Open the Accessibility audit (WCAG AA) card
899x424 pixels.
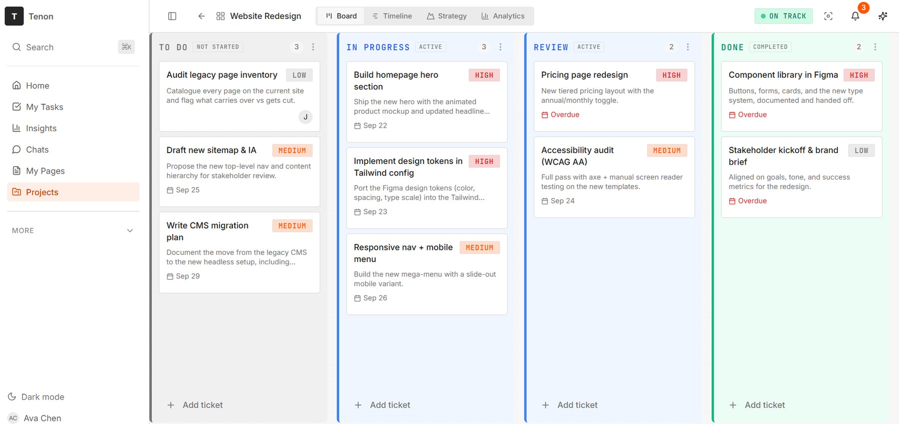tap(614, 177)
